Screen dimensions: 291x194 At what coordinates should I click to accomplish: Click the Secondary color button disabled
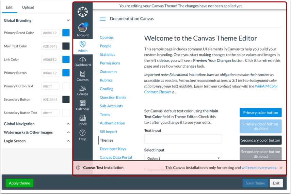[261, 154]
